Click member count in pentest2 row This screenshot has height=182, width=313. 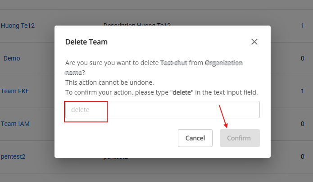pos(302,157)
